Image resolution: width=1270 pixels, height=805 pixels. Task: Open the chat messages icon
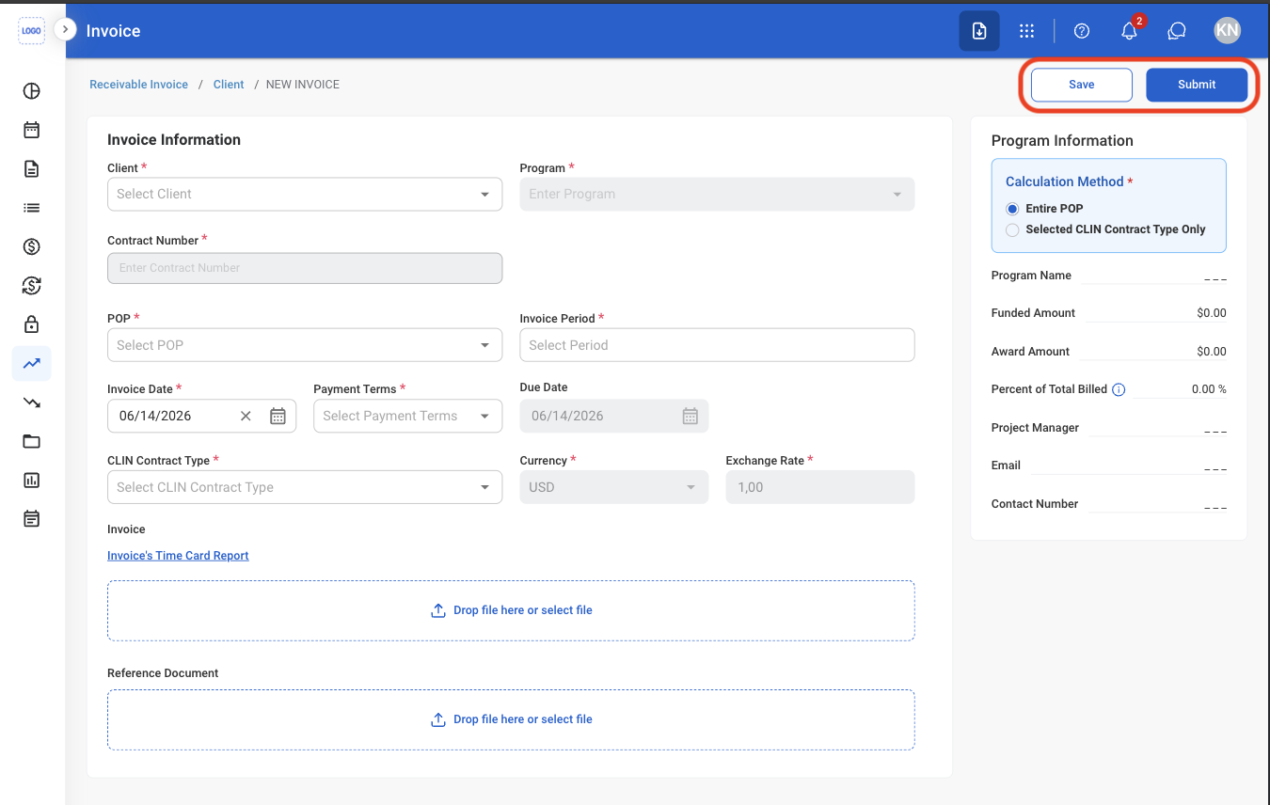1176,31
